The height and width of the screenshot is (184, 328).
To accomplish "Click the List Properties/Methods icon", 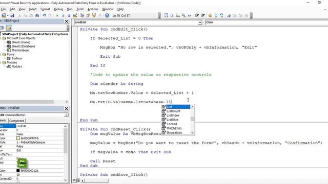I will (x=166, y=15).
